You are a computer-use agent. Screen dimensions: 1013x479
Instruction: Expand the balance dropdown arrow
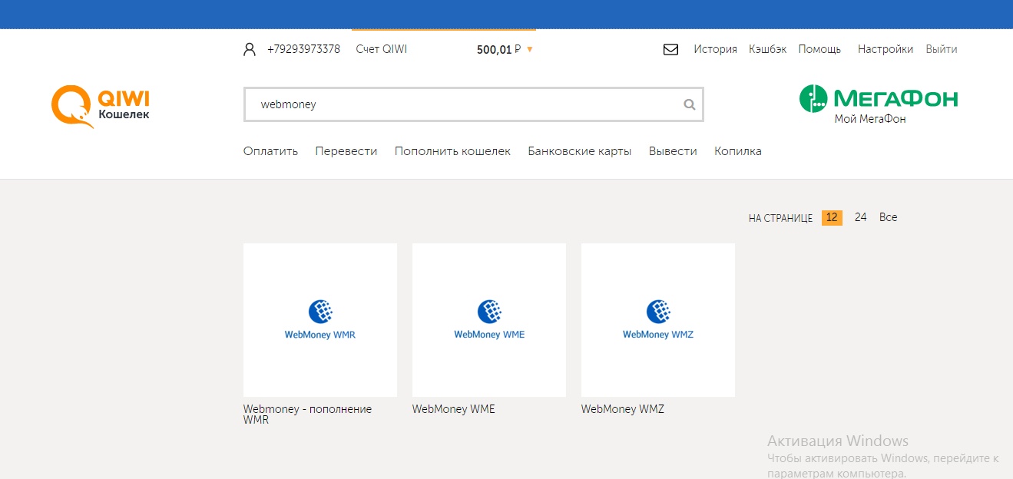pyautogui.click(x=530, y=50)
